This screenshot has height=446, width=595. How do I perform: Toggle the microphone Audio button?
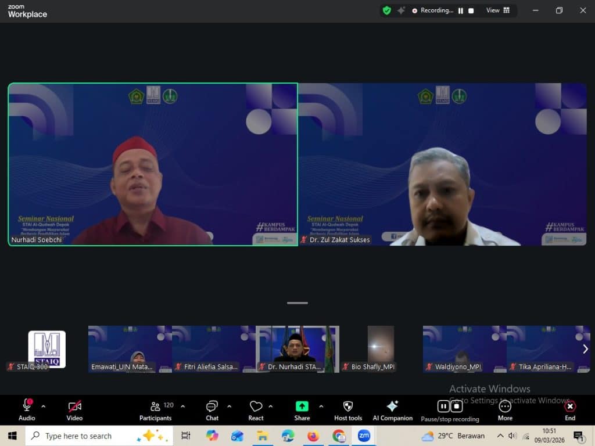point(27,406)
